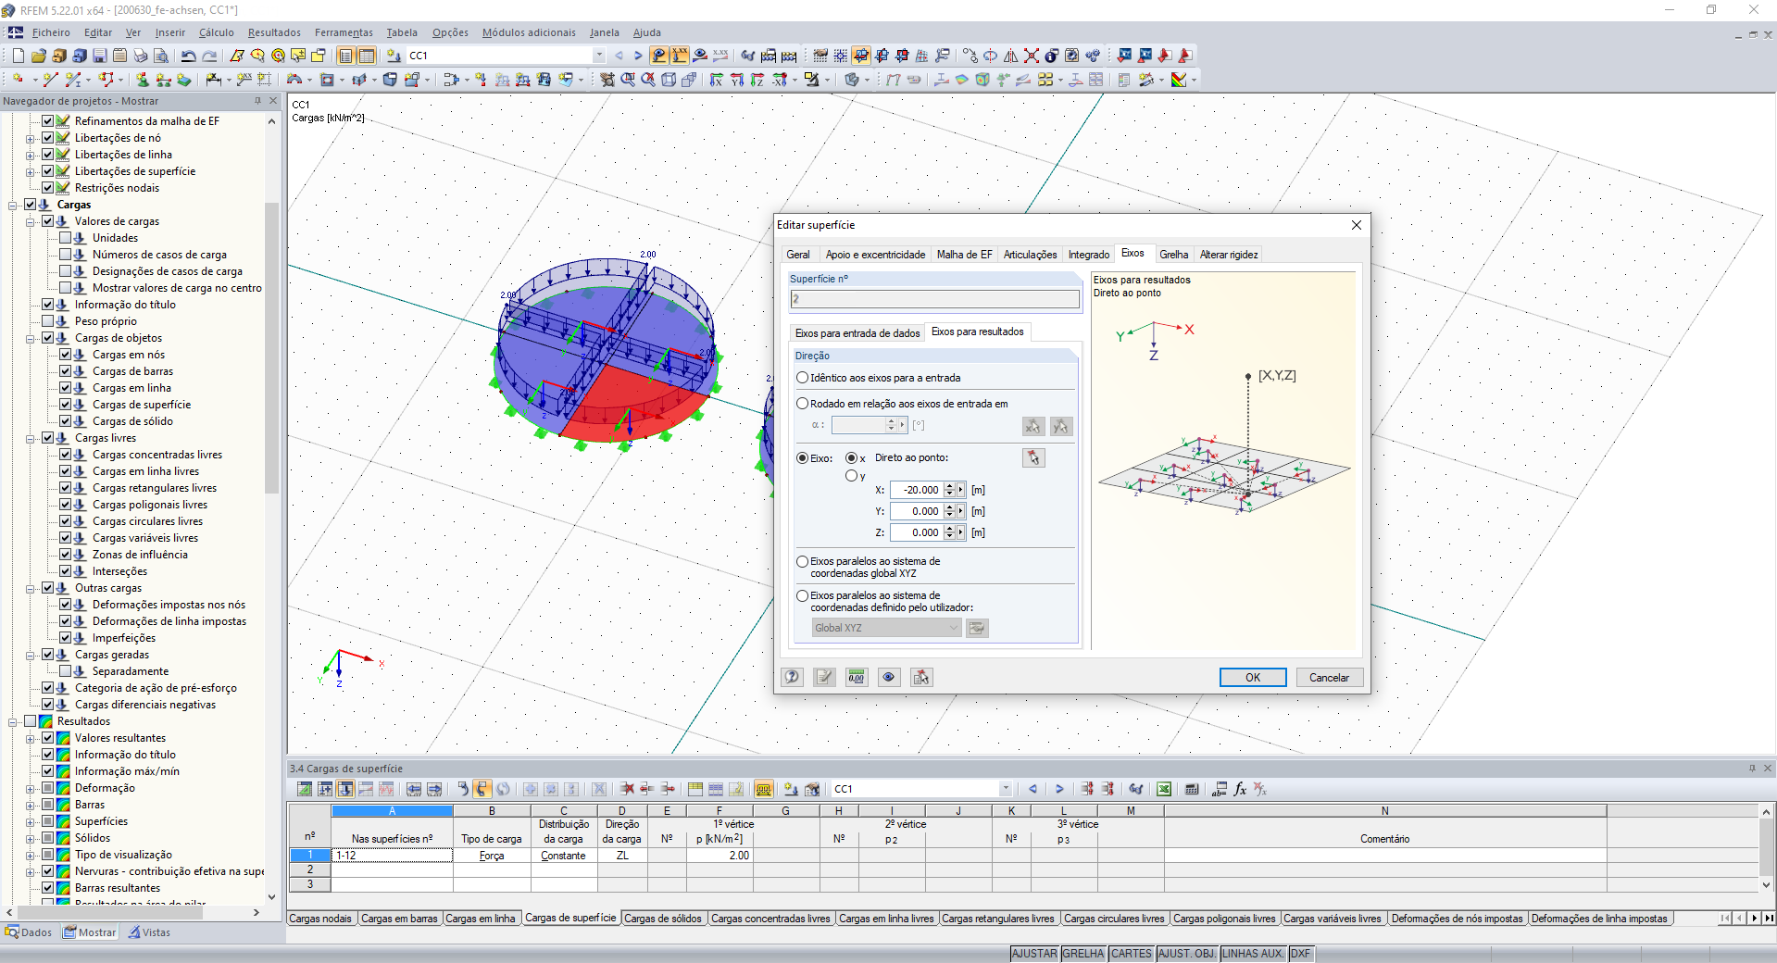
Task: Collapse the Cargas tree node
Action: 13,205
